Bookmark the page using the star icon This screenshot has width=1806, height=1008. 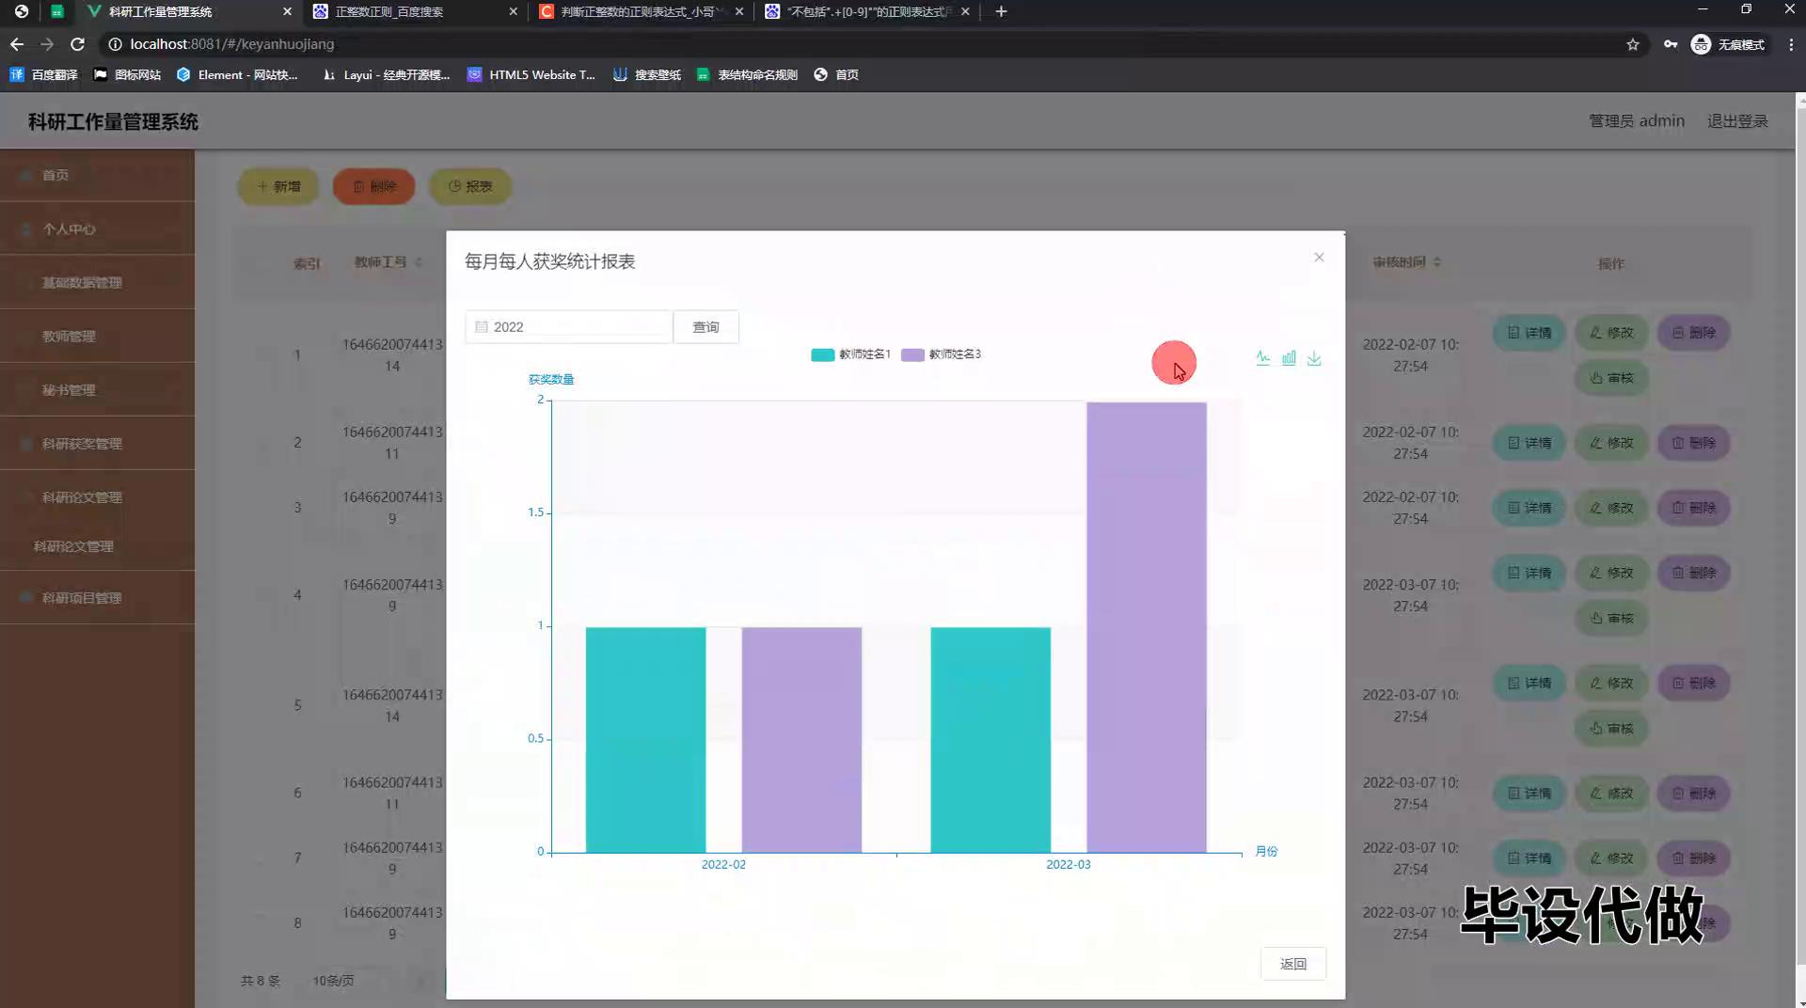coord(1634,43)
